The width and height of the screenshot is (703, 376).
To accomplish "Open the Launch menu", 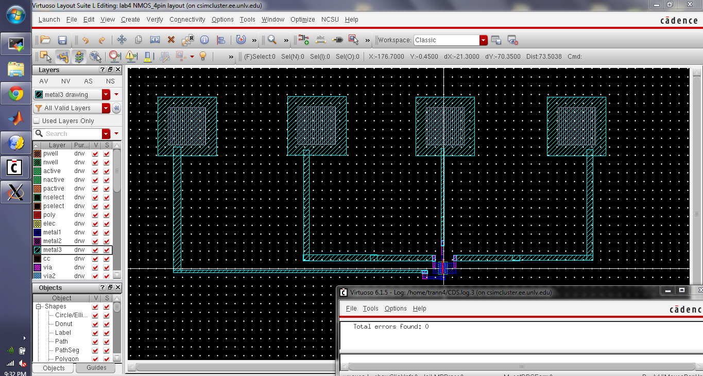I will pyautogui.click(x=49, y=20).
